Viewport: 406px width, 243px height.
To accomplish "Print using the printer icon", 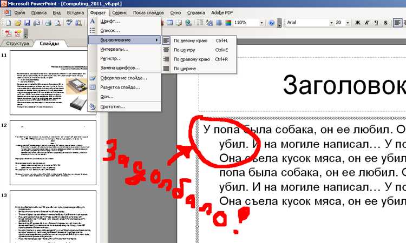I will (x=48, y=23).
